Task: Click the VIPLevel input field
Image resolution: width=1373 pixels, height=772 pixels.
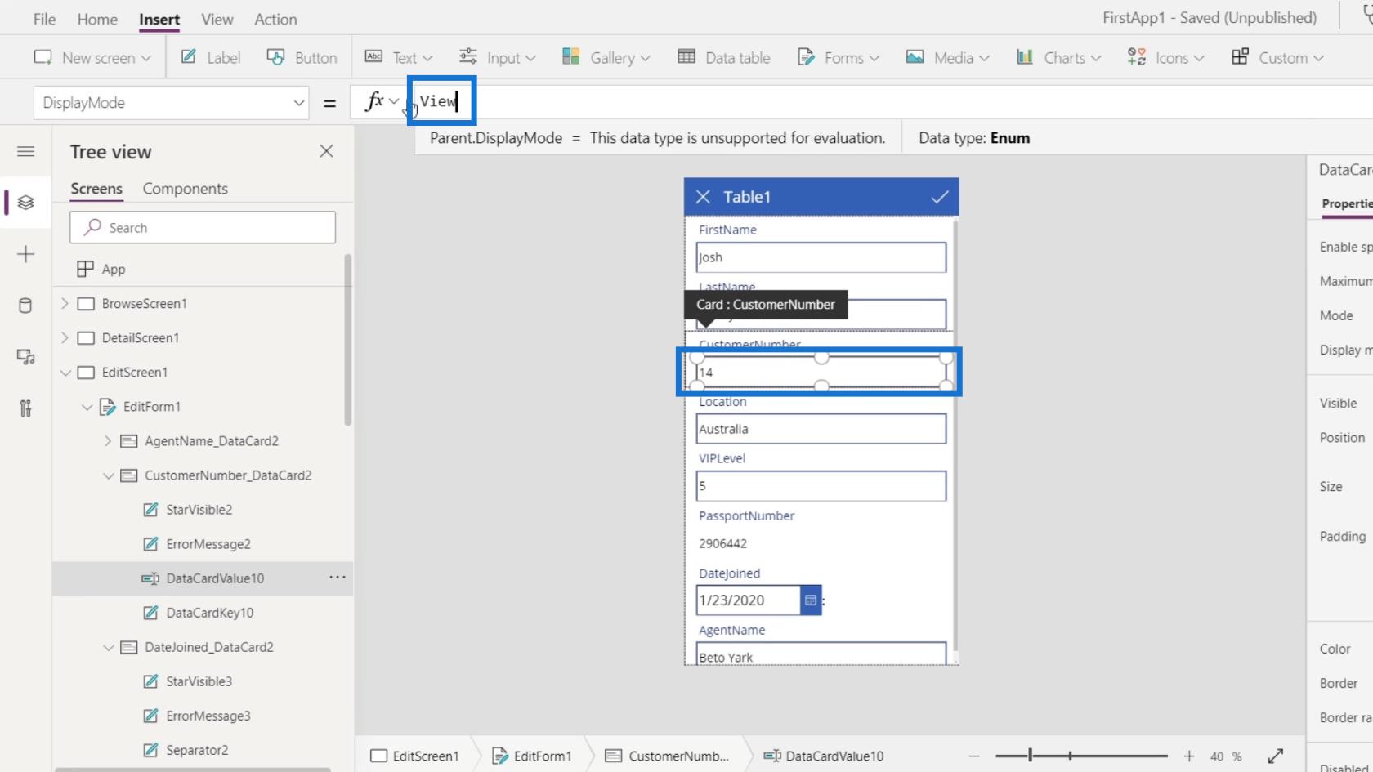Action: click(x=821, y=486)
